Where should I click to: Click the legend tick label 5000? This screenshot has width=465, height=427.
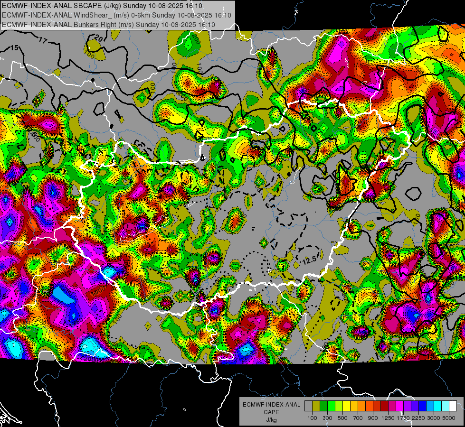pos(449,418)
